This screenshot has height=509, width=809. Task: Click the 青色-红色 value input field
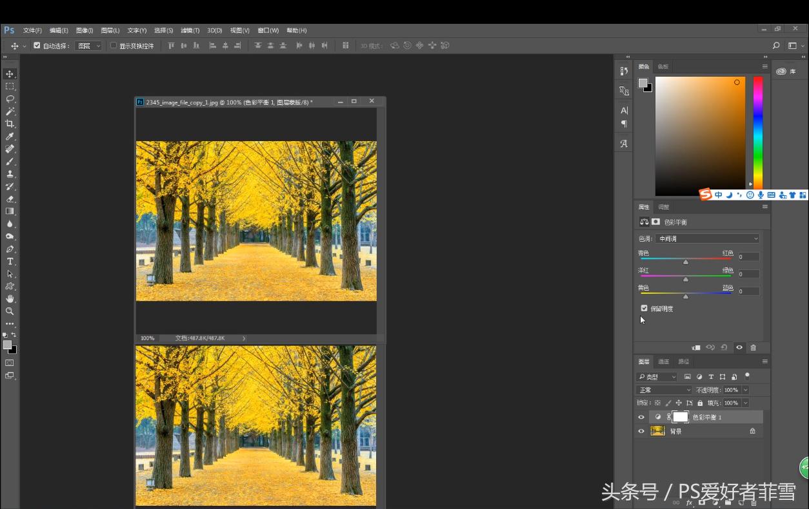[748, 257]
